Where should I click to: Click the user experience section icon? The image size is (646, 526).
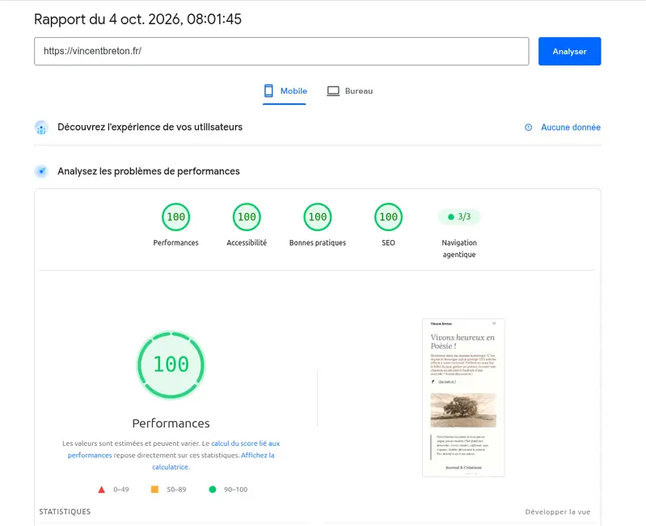41,128
